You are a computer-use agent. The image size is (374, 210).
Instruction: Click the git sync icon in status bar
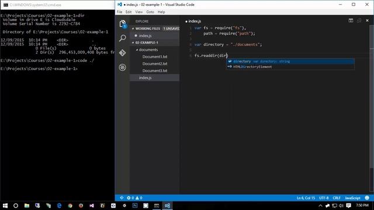122,198
